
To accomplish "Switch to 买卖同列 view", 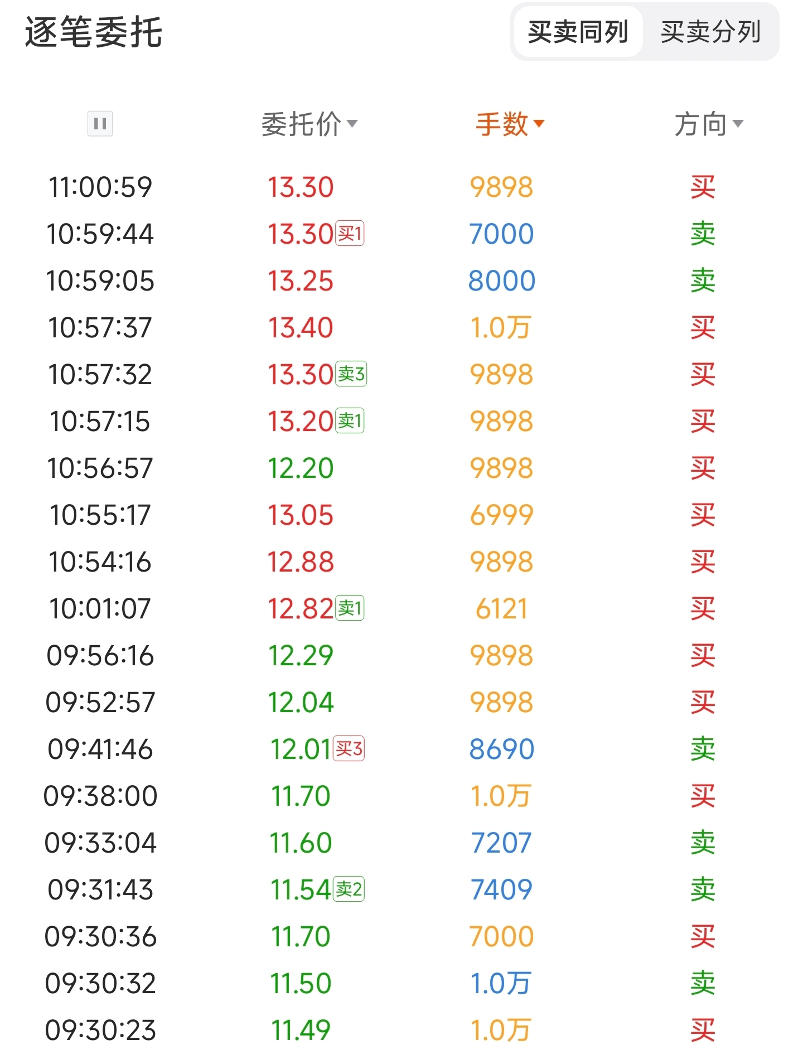I will click(x=578, y=32).
